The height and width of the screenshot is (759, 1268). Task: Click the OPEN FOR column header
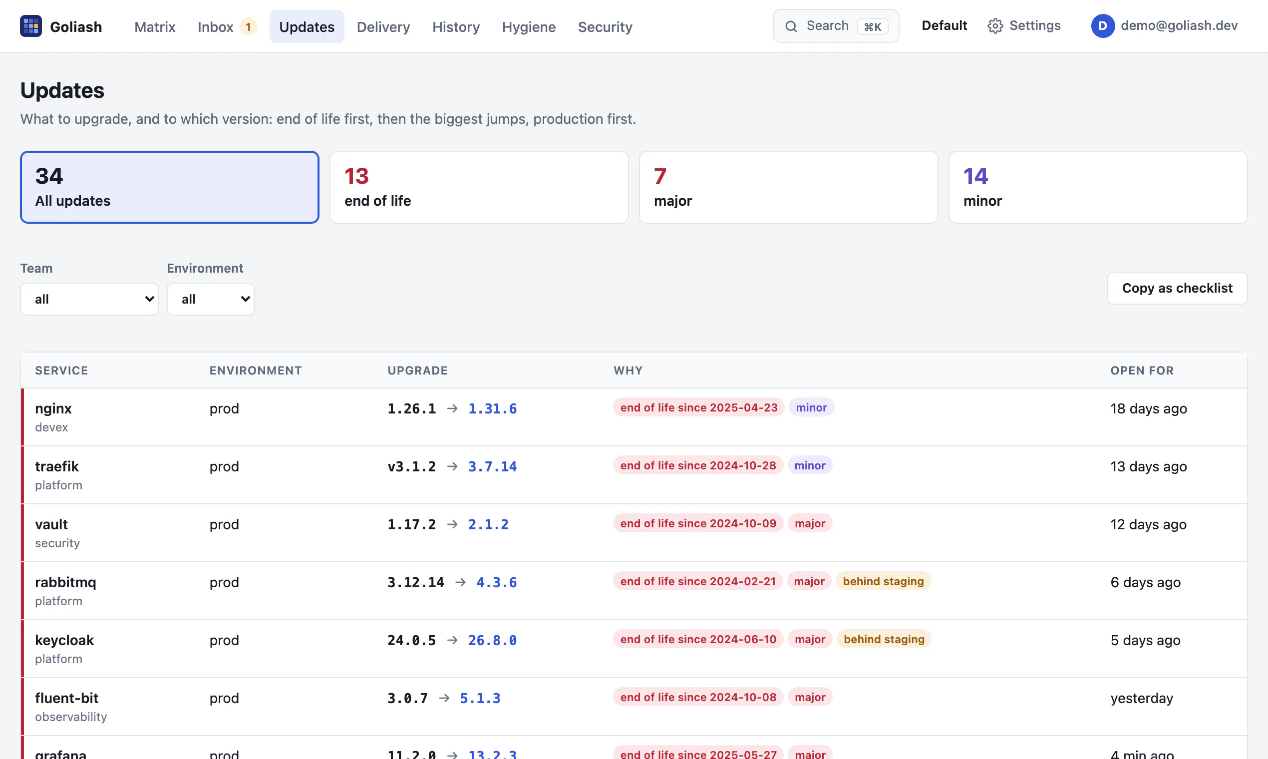[1142, 371]
